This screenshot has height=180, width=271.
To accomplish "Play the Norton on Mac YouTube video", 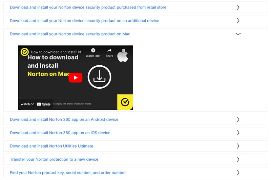I will pos(75,77).
